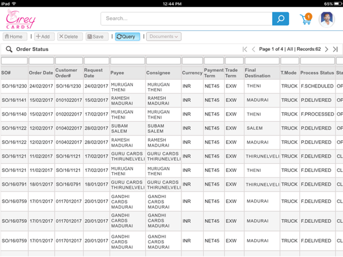343x257 pixels.
Task: Click the Final Destination filter box
Action: [262, 61]
